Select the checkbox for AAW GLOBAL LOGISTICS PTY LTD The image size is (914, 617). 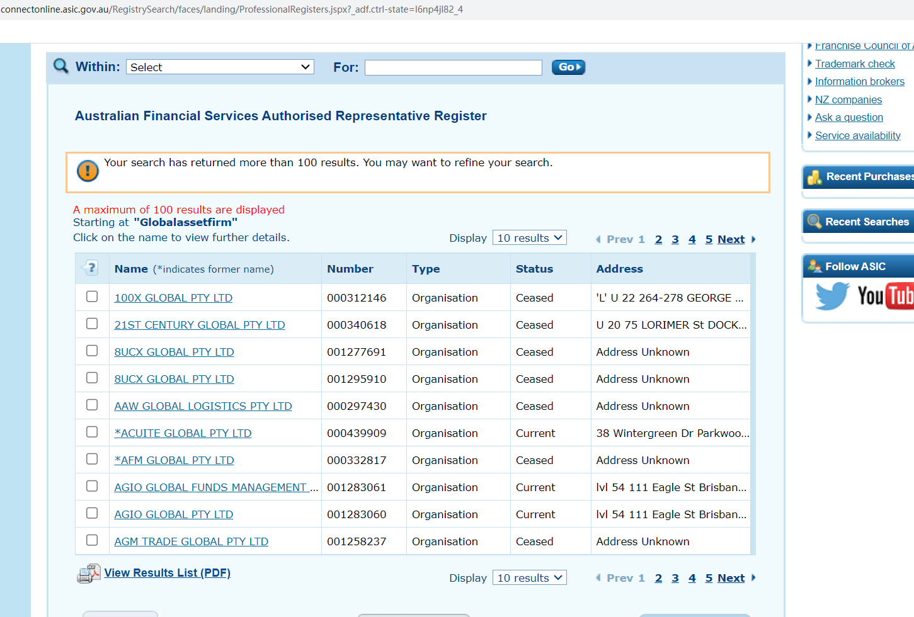pos(92,405)
